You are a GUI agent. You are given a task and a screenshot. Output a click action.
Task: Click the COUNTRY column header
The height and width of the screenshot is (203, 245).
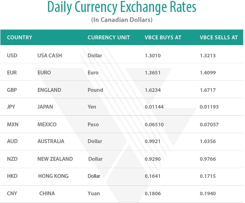point(20,37)
